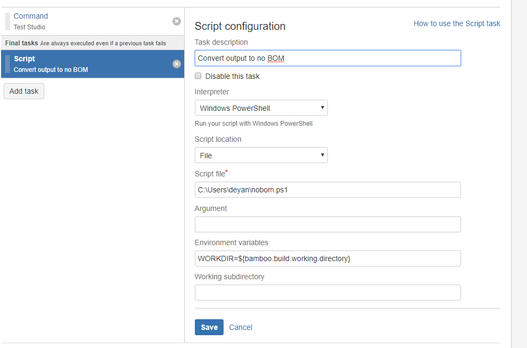The height and width of the screenshot is (348, 527).
Task: Select the Command Test Studio task
Action: tap(93, 21)
